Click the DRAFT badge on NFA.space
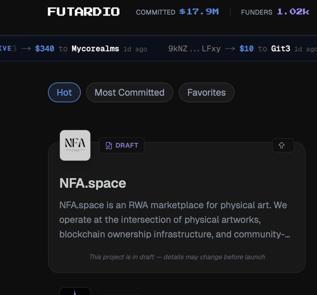317x295 pixels. (x=122, y=145)
